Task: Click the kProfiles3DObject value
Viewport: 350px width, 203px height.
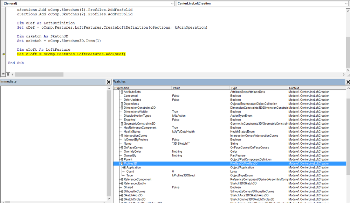Action: tap(184, 176)
